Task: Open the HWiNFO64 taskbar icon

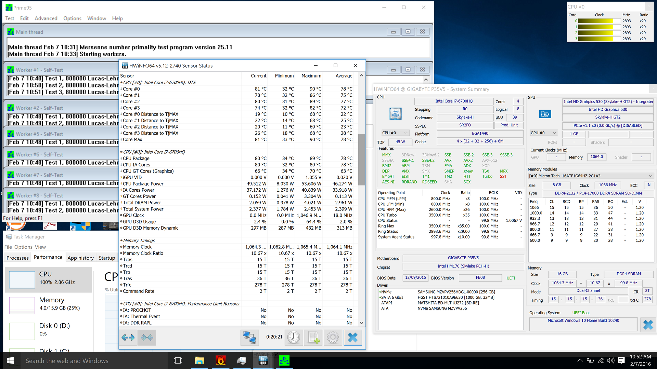Action: click(x=263, y=361)
